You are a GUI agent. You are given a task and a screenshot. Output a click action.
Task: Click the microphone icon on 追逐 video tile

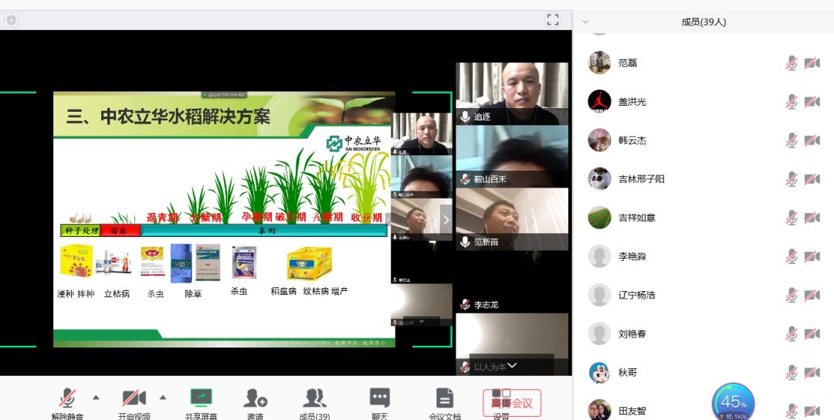tap(465, 117)
